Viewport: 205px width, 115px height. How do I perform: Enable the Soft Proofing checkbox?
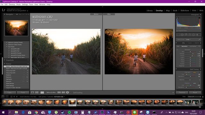[72, 93]
